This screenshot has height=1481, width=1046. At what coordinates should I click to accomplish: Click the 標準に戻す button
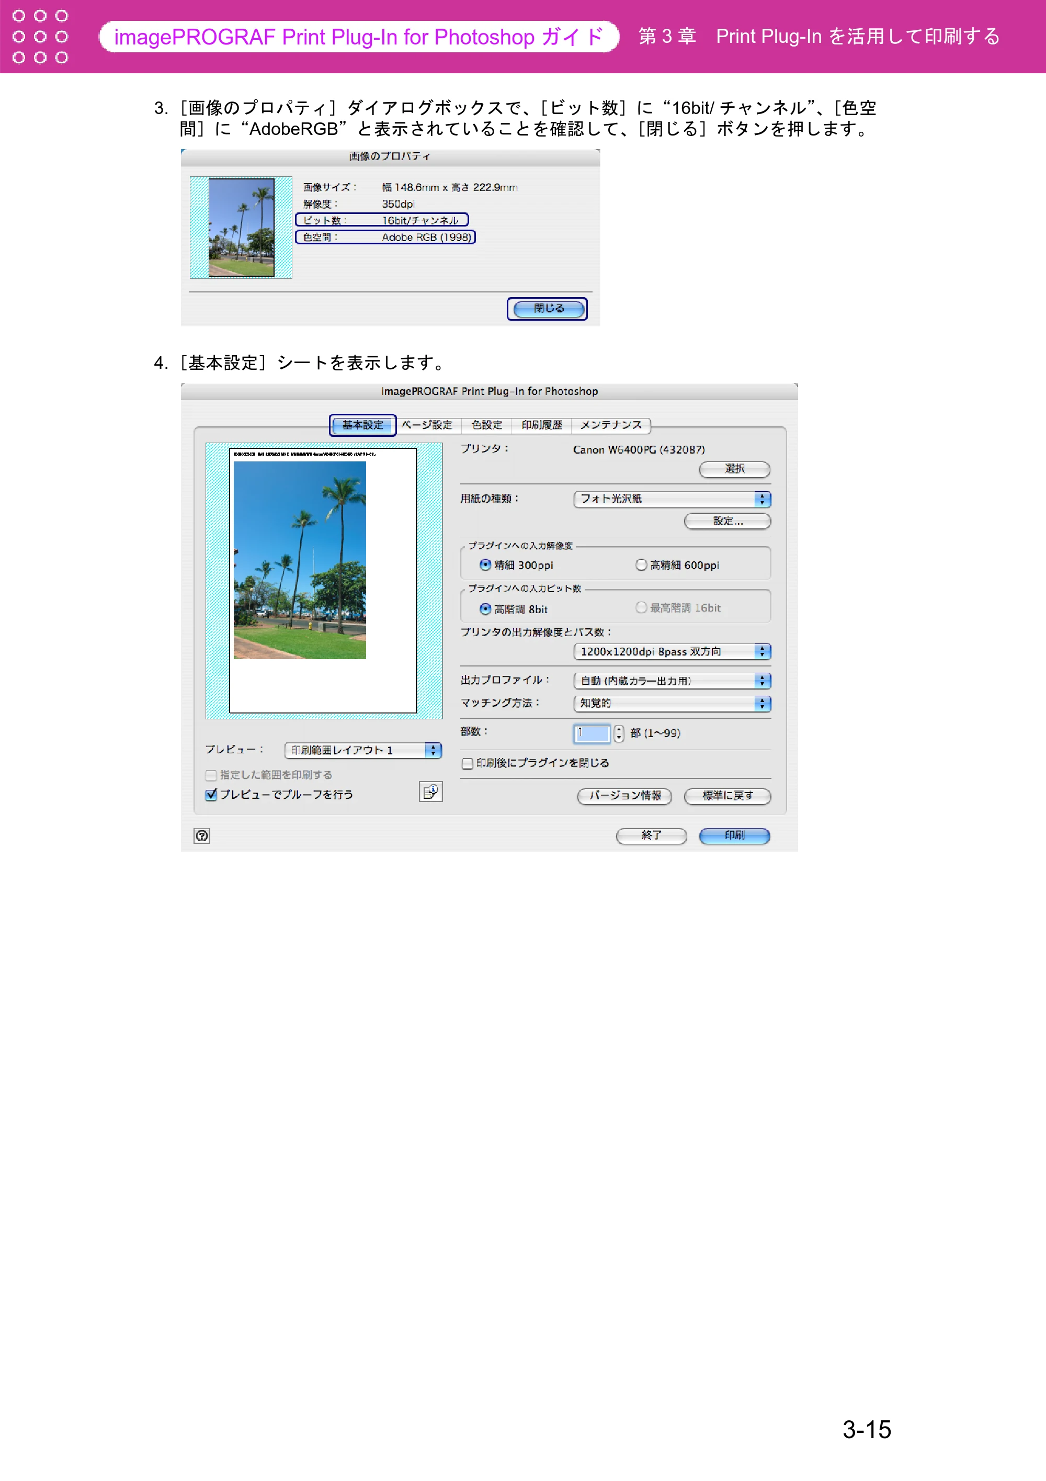tap(727, 796)
